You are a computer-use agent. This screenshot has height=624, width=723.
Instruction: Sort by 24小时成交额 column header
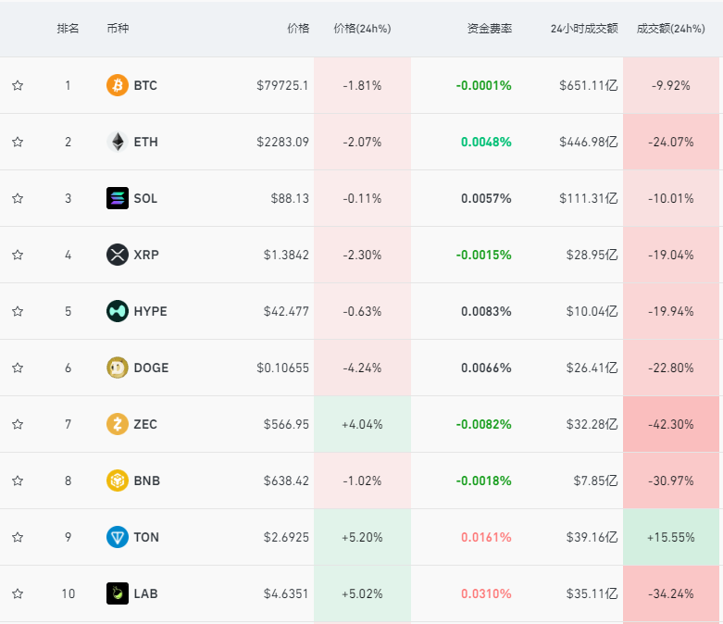pyautogui.click(x=584, y=29)
